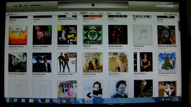This screenshot has width=191, height=107.
Task: Click the 'Cyclone' album title
Action: coord(160,20)
